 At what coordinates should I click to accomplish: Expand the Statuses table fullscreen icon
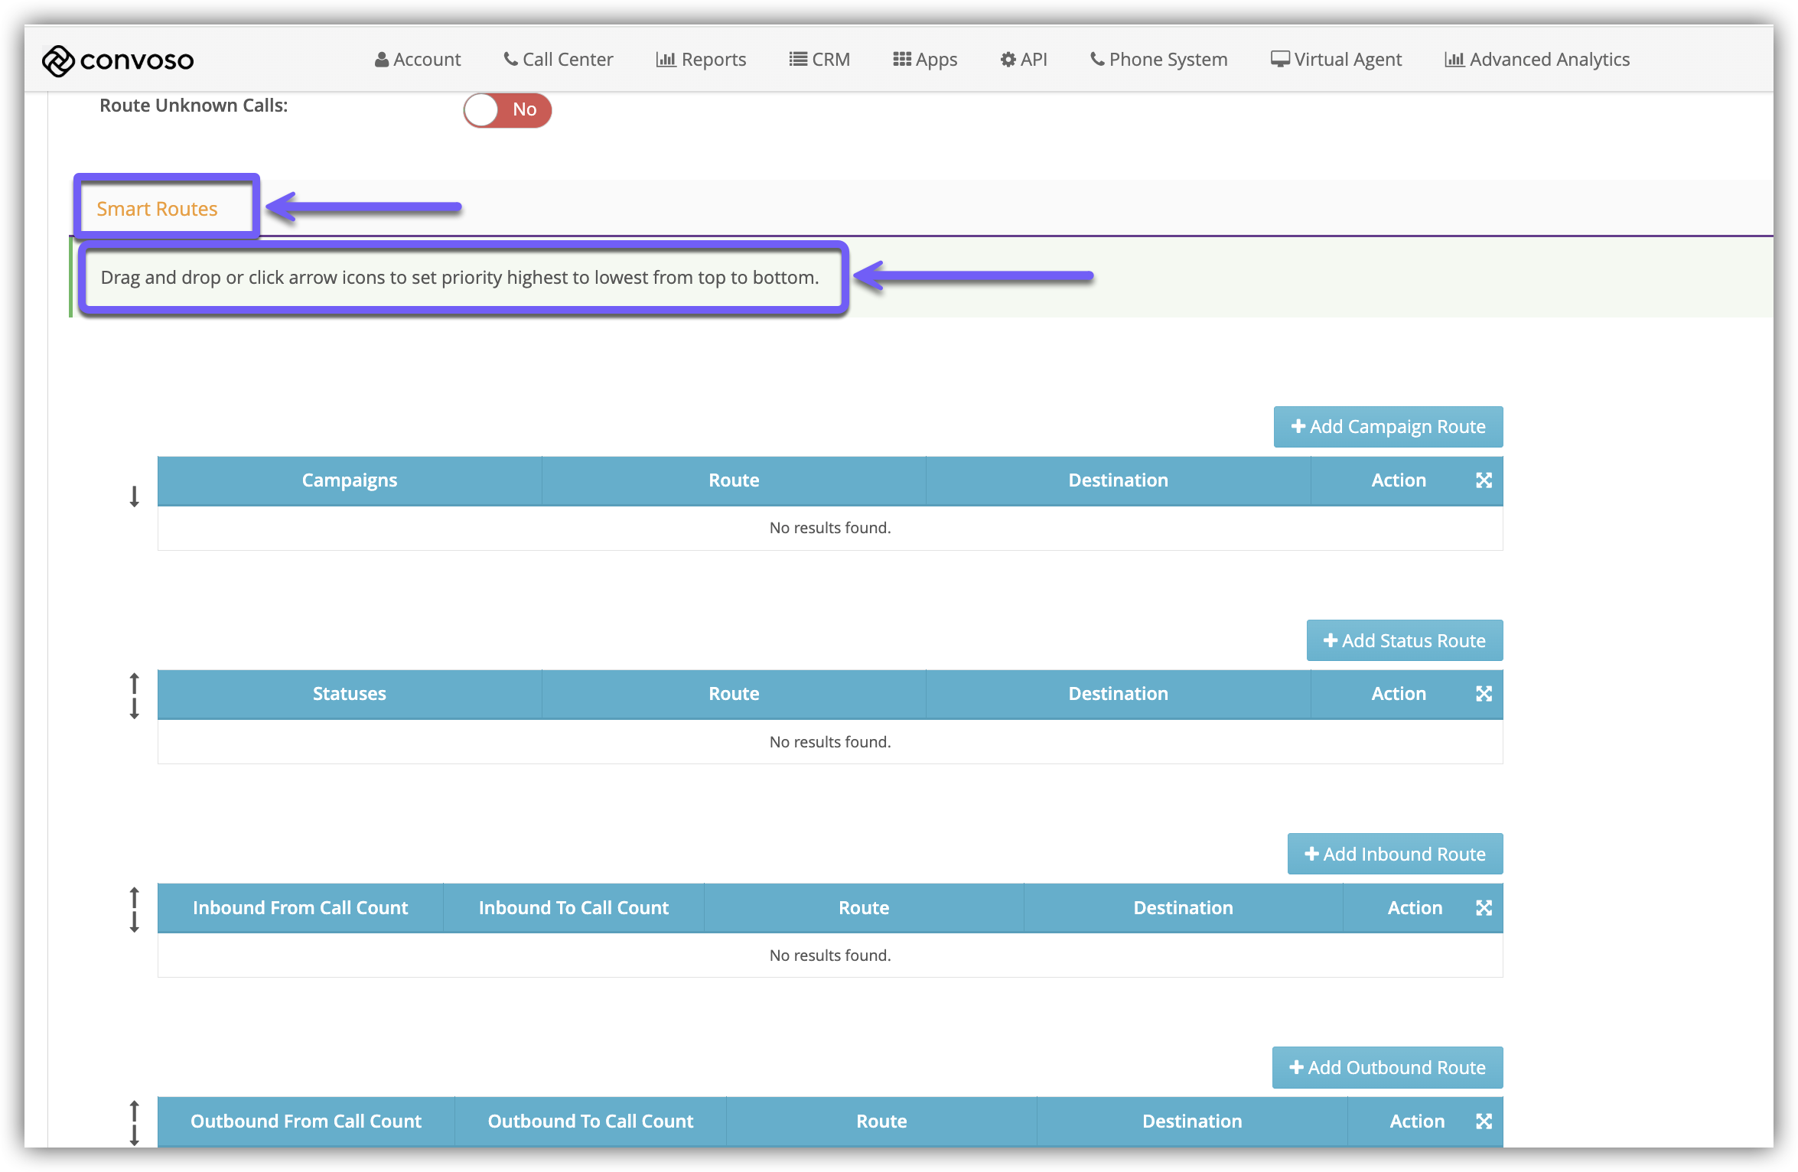coord(1484,694)
